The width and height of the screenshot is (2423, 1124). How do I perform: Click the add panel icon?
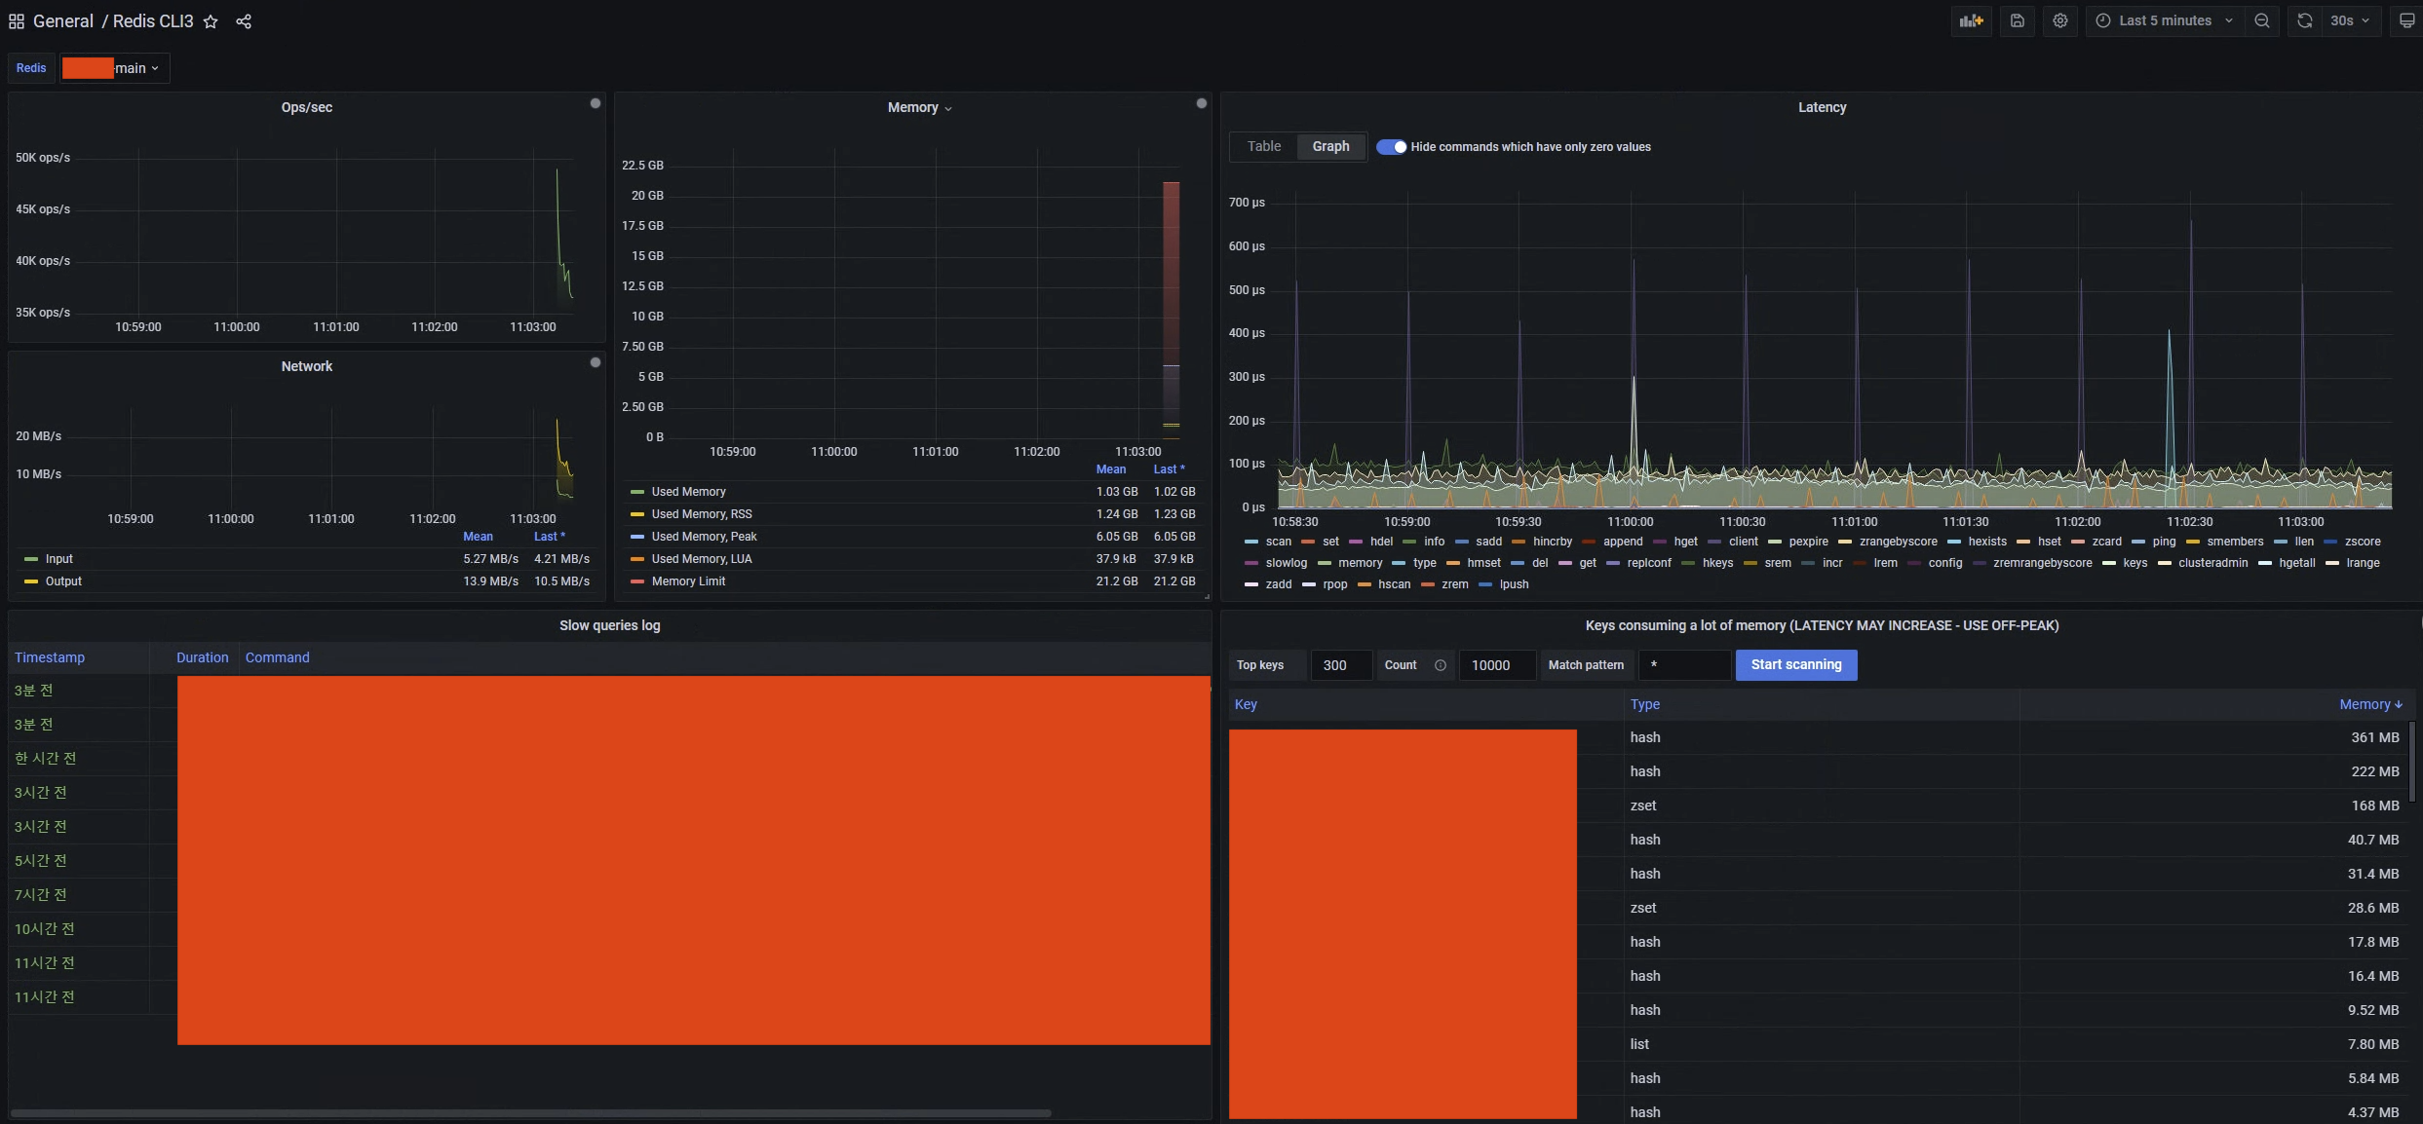click(1972, 20)
